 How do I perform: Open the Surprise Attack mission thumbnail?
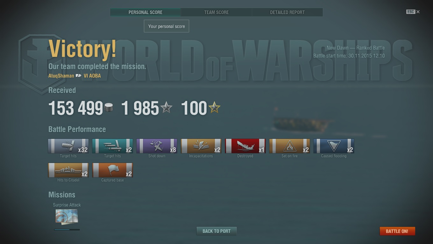pyautogui.click(x=67, y=216)
